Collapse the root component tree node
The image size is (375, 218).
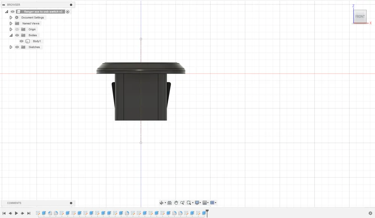(x=6, y=12)
